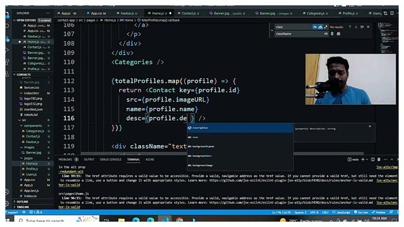The image size is (404, 227).
Task: Select the 'description' autocomplete suggestion
Action: pyautogui.click(x=240, y=128)
